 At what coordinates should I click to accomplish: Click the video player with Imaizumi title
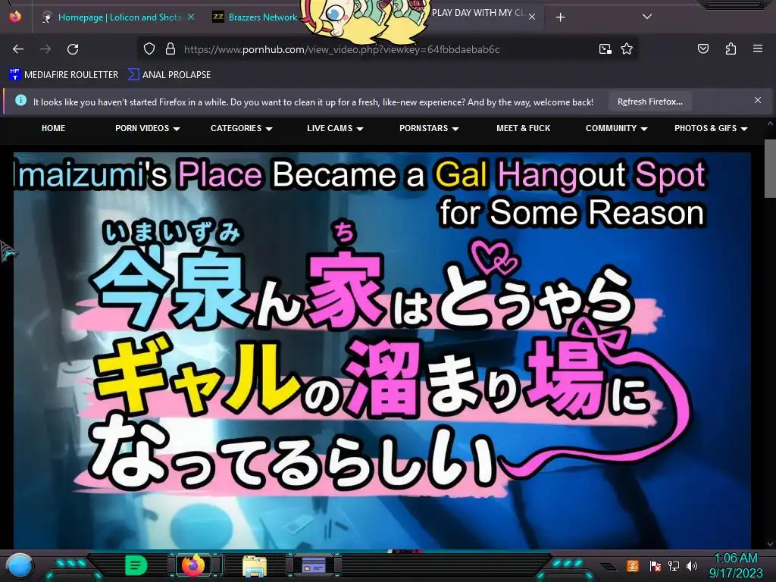382,350
